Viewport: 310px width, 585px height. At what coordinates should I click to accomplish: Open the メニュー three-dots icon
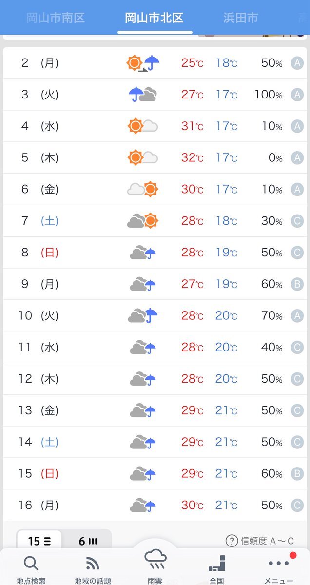tap(279, 564)
